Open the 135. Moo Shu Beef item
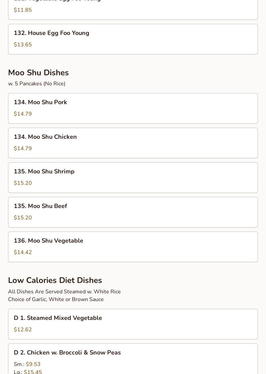The image size is (266, 374). (x=40, y=206)
